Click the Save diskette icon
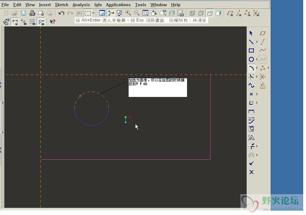 (23, 13)
